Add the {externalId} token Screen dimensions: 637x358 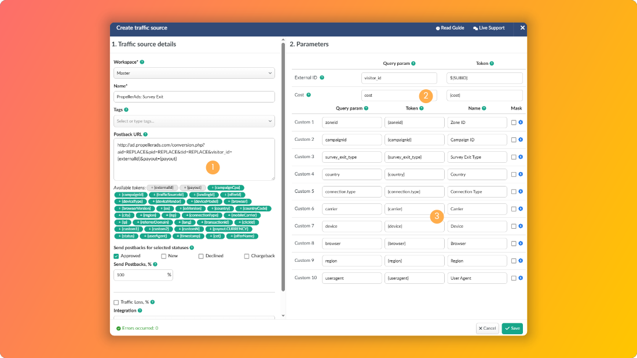[163, 188]
